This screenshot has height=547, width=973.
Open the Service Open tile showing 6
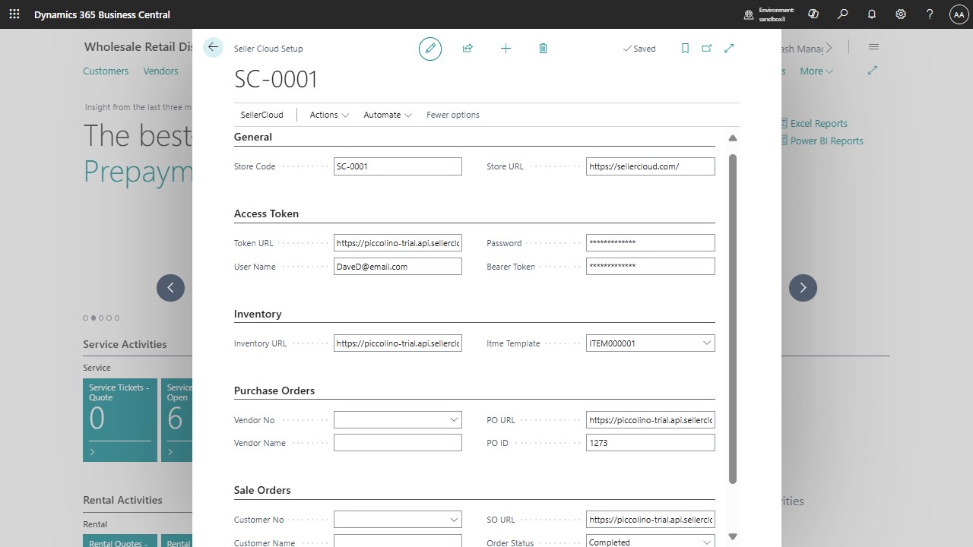176,420
